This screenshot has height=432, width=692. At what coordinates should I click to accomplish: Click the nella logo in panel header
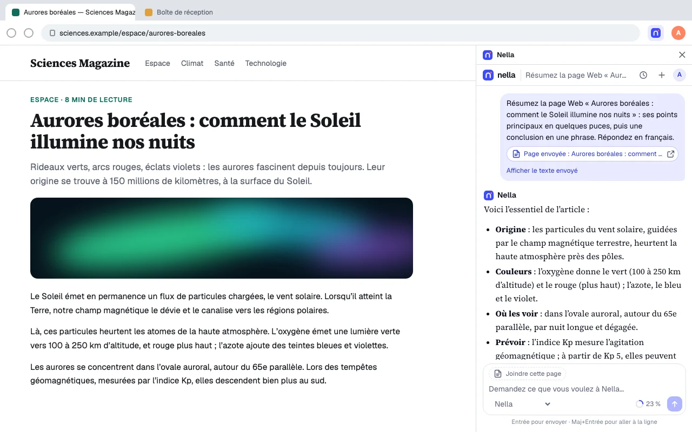[x=499, y=75]
